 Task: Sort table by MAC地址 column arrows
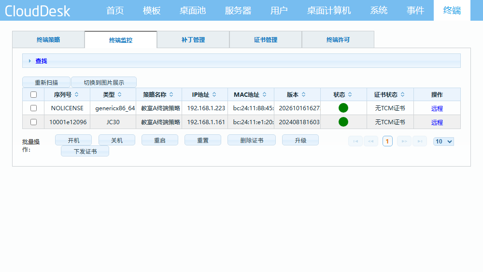[x=264, y=94]
